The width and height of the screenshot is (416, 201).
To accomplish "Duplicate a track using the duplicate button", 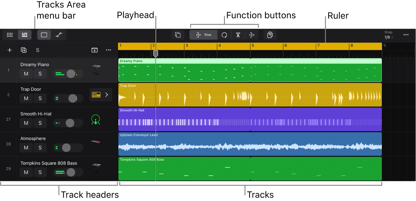I will click(x=23, y=50).
